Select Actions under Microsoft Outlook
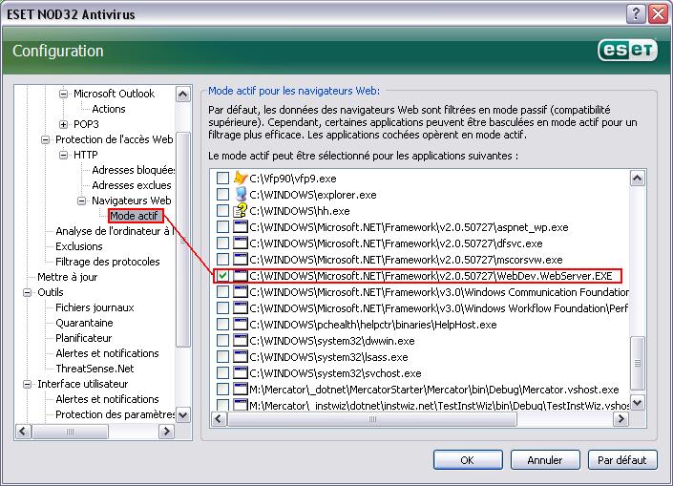The image size is (673, 486). (109, 109)
